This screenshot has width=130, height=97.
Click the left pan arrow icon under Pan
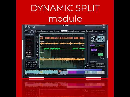pyautogui.click(x=31, y=32)
